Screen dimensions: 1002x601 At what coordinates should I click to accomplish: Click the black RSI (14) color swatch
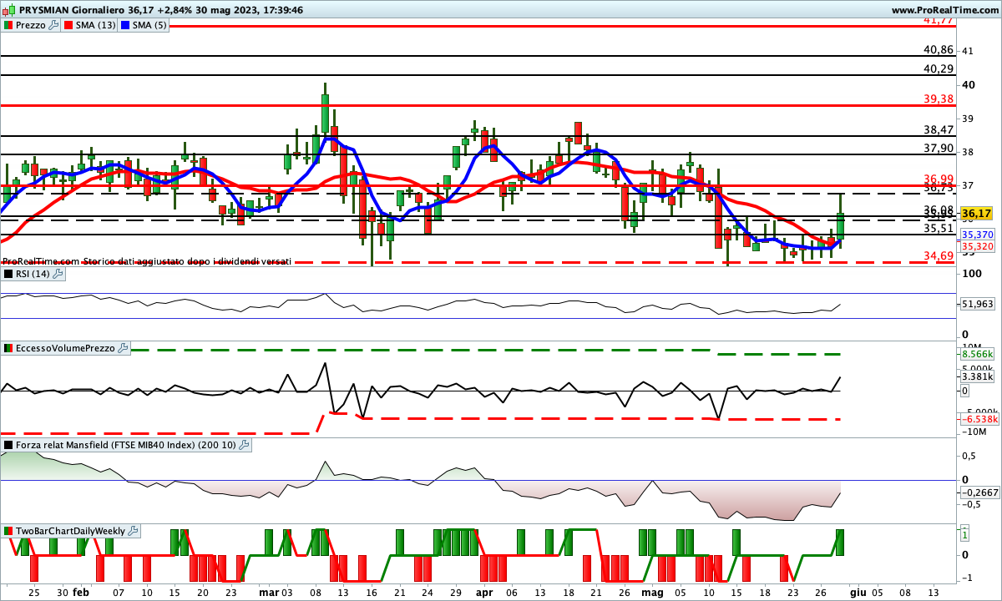[x=8, y=273]
